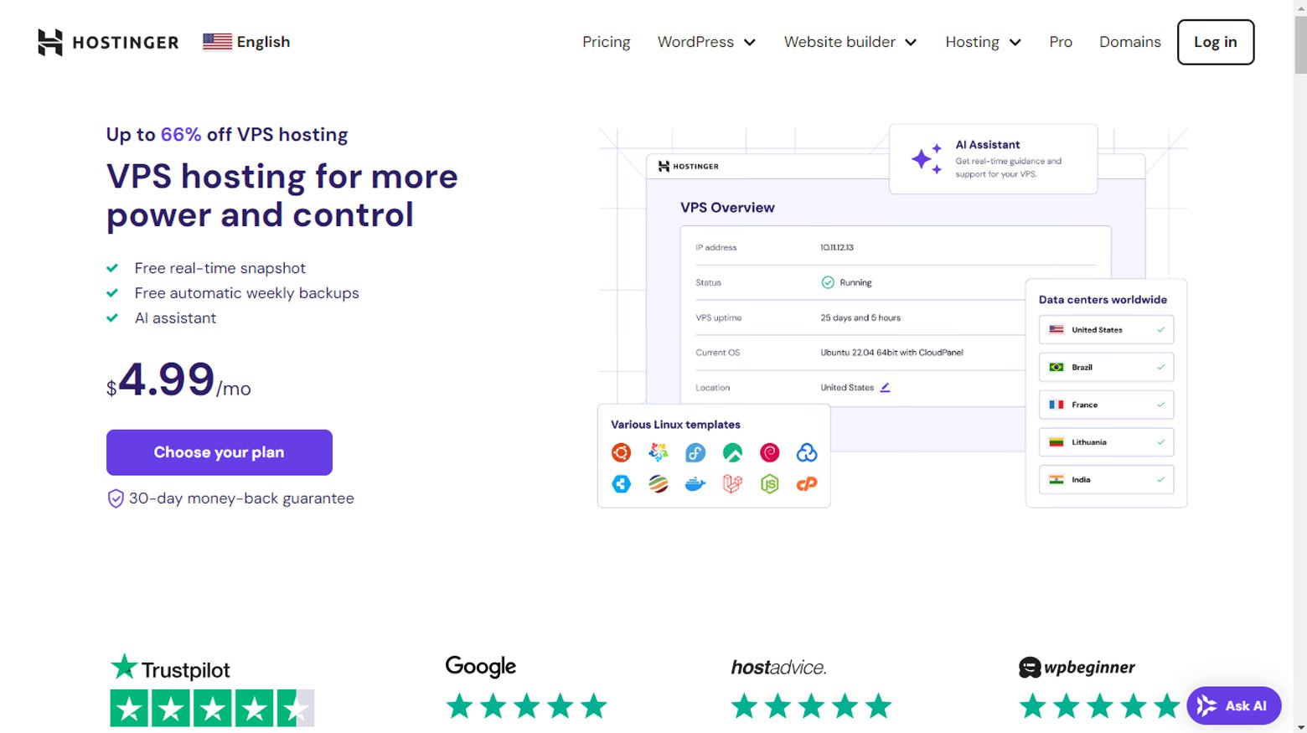Click 'Ubuntu 22.04 64bit with CloudPanel' text

[x=892, y=353]
